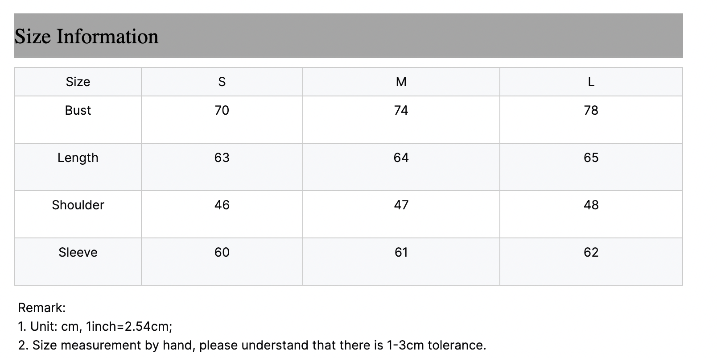
Task: Click Bust value 70 for size S
Action: point(222,110)
